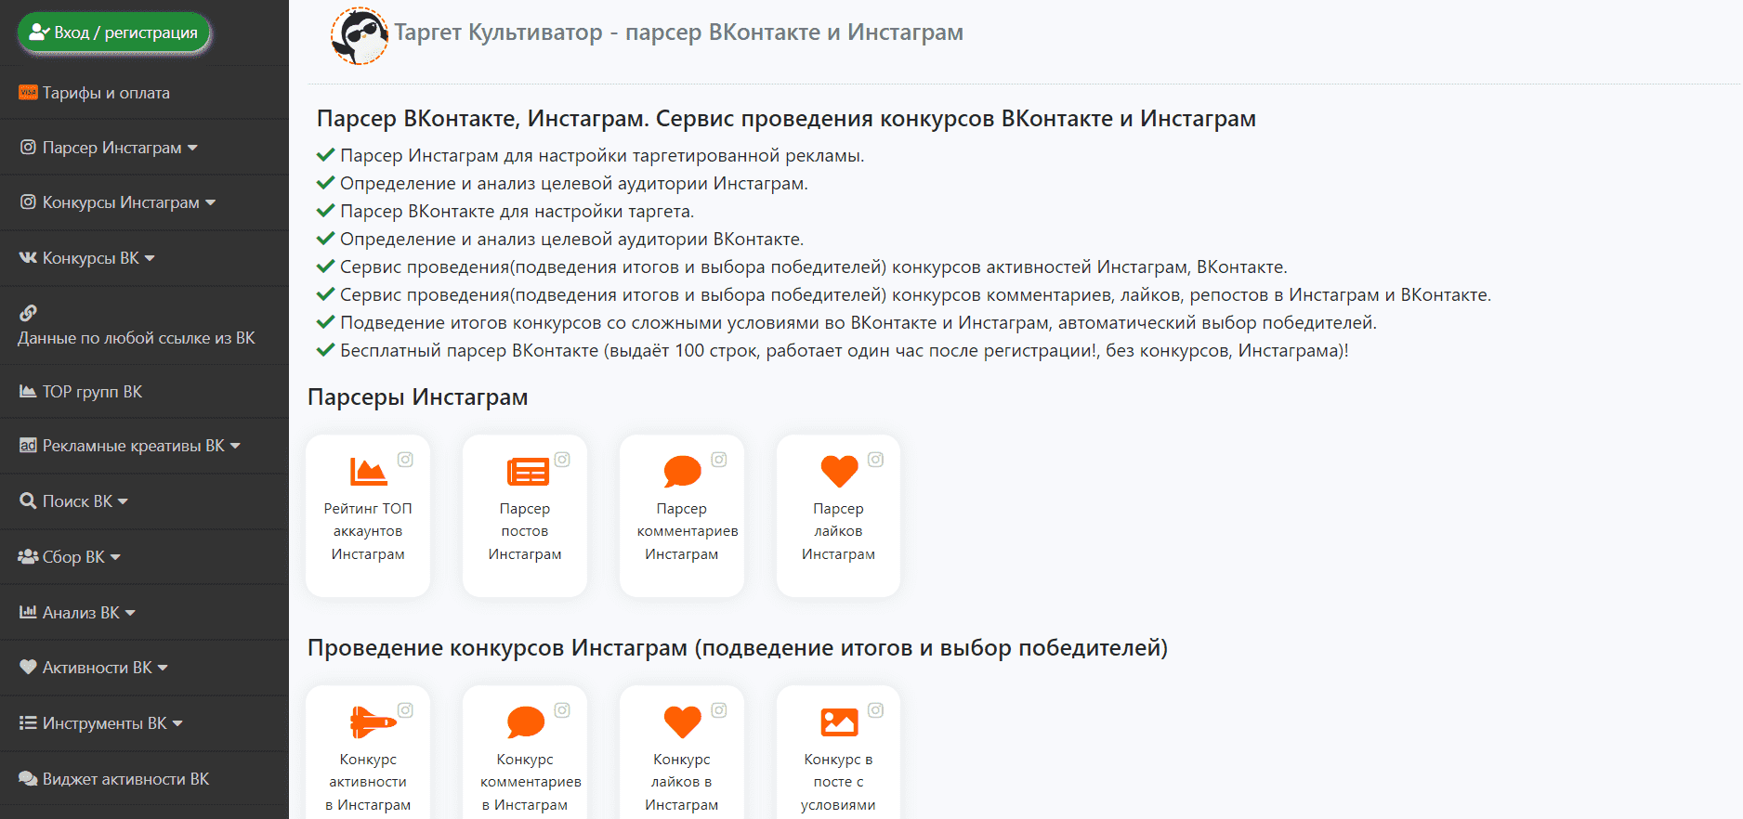Click the bar chart icon beside Анализ ВК
This screenshot has width=1743, height=819.
point(28,612)
